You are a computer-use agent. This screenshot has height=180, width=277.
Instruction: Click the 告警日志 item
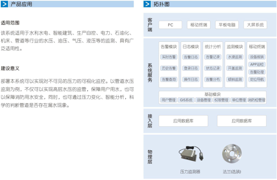191,57
